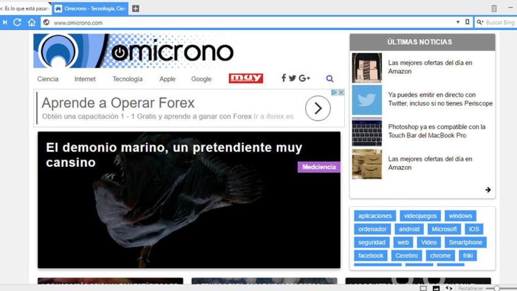The image size is (517, 291).
Task: Click the videojuegos tag button
Action: point(421,216)
